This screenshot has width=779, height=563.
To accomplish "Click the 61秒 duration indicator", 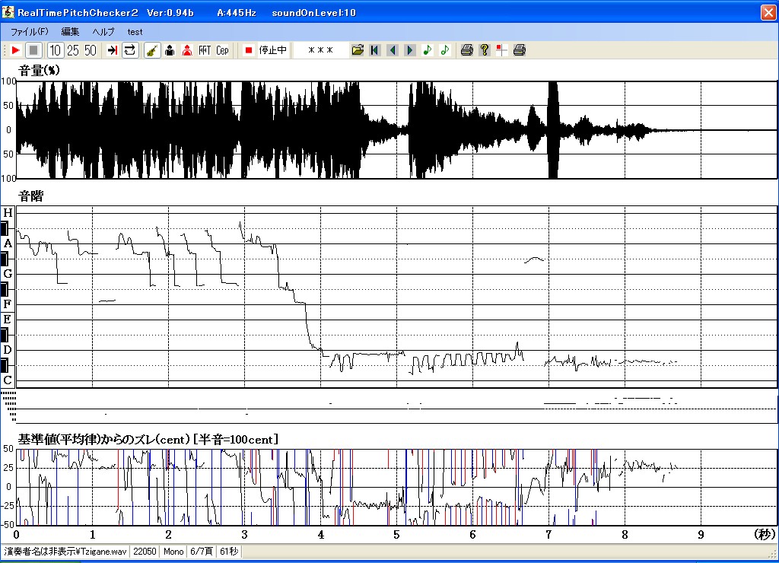I will coord(229,552).
